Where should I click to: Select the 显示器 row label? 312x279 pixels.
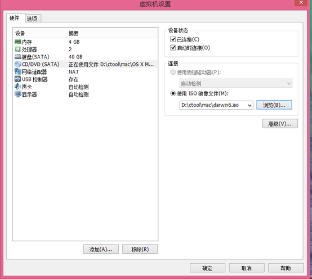(29, 94)
